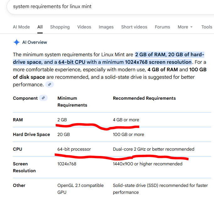
Task: Switch to the AI Mode tab
Action: (x=21, y=27)
